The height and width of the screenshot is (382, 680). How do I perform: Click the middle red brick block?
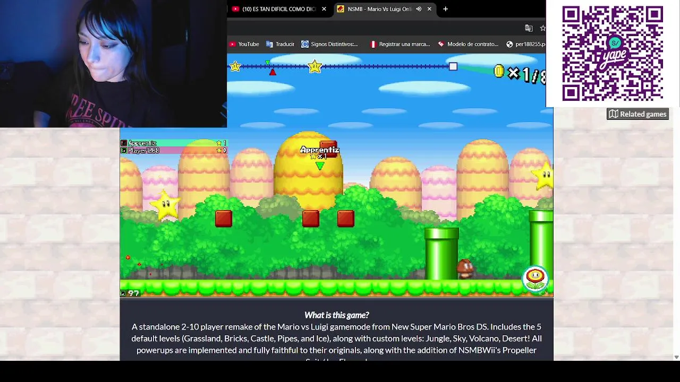point(311,219)
